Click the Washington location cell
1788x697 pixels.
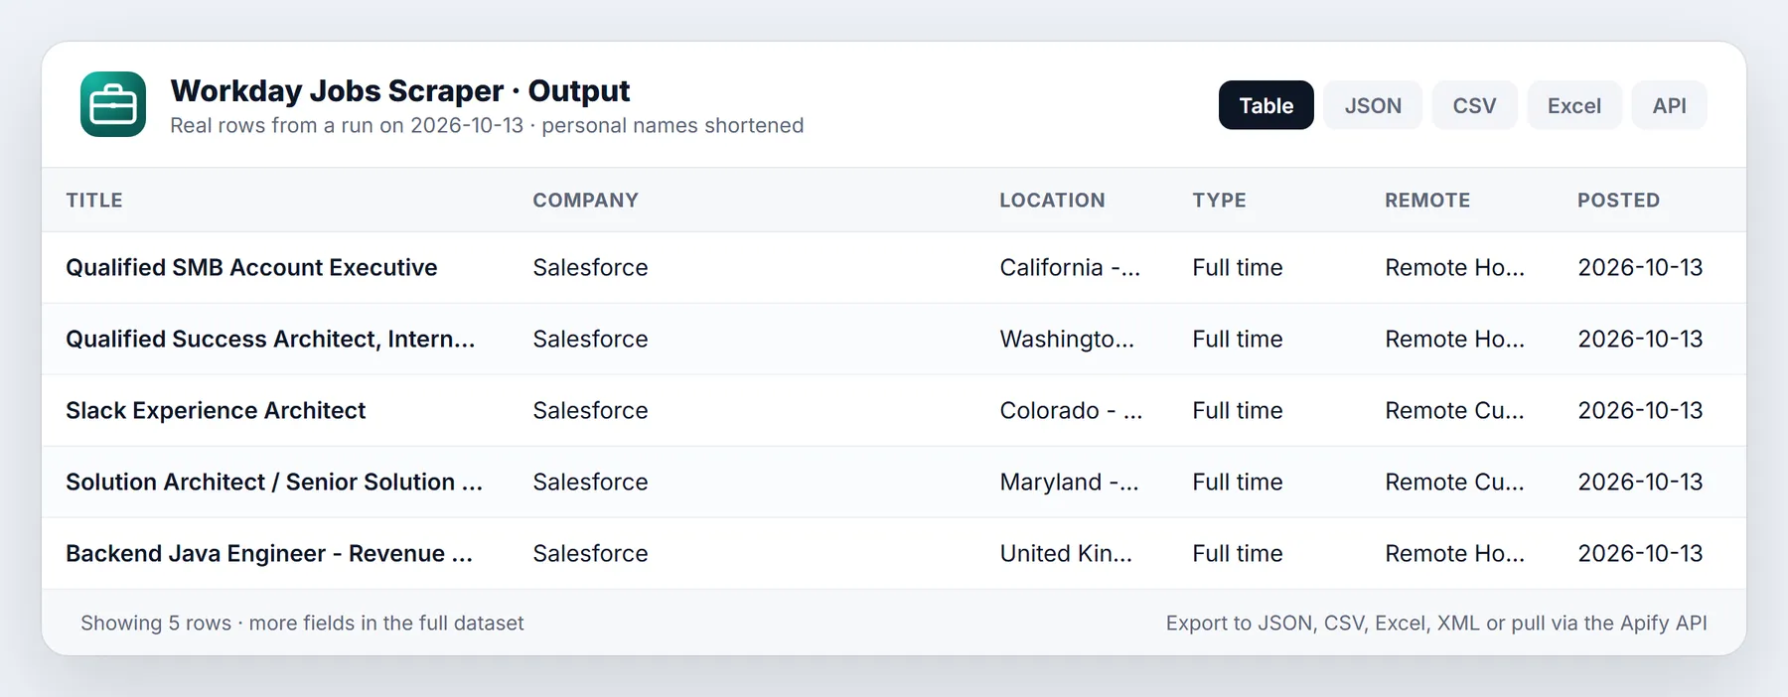click(x=1067, y=340)
